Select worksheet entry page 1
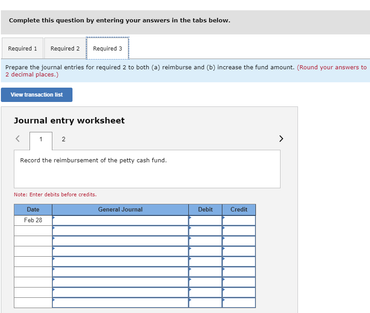 pos(41,139)
